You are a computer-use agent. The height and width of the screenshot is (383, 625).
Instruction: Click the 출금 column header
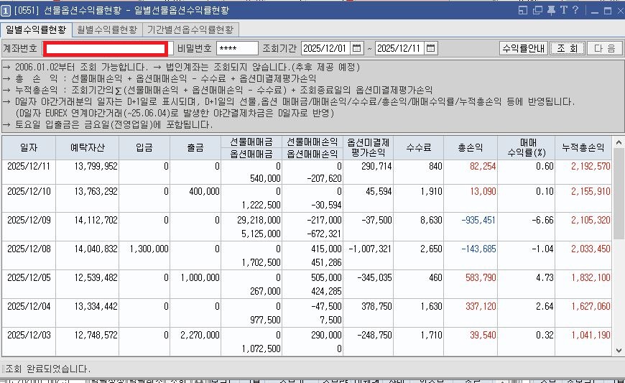(x=195, y=148)
